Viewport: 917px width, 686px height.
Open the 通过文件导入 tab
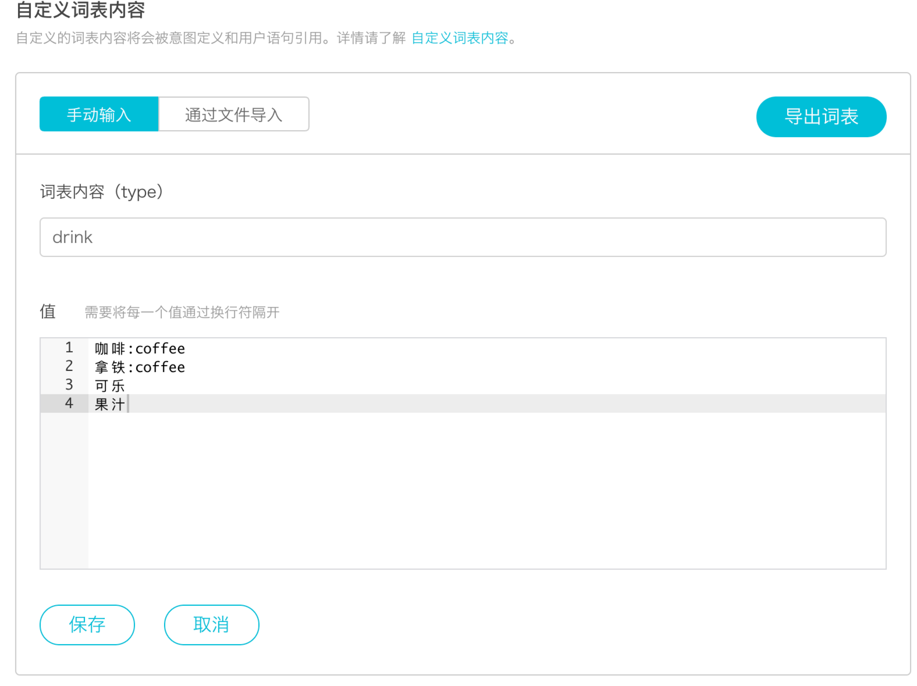point(233,114)
